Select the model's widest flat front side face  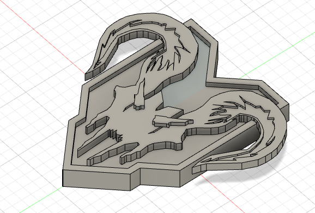click(x=97, y=180)
